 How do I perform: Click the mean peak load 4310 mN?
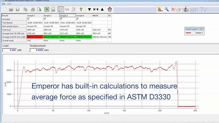click(x=96, y=30)
